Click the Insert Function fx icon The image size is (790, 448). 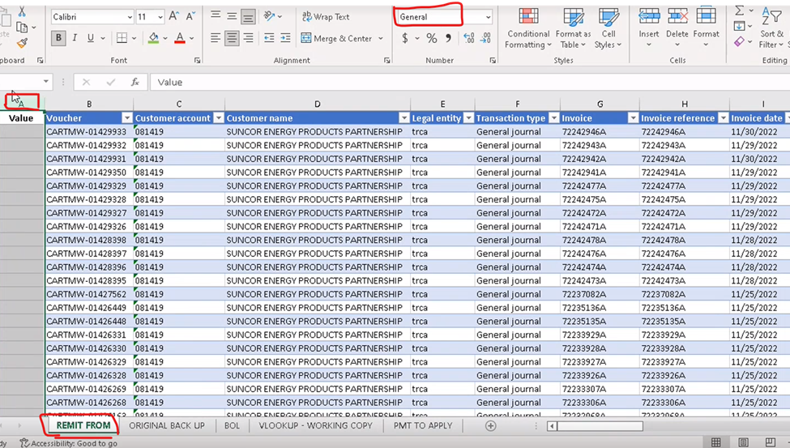click(x=135, y=82)
